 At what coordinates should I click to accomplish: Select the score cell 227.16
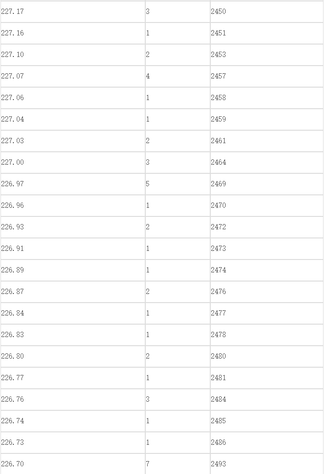pos(73,33)
